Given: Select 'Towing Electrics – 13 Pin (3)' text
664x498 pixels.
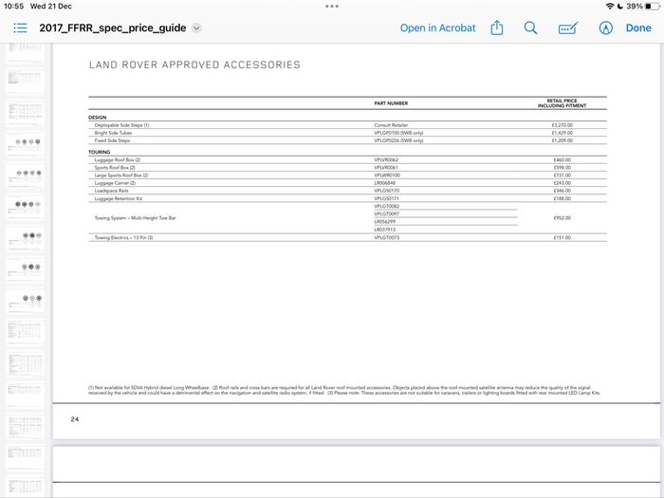Looking at the screenshot, I should 123,238.
